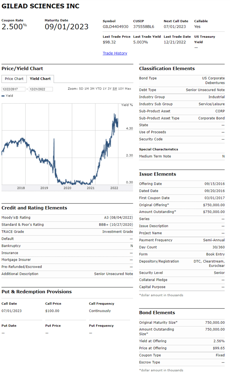Select the 10Y zoom option
230x381 pixels.
pyautogui.click(x=121, y=89)
